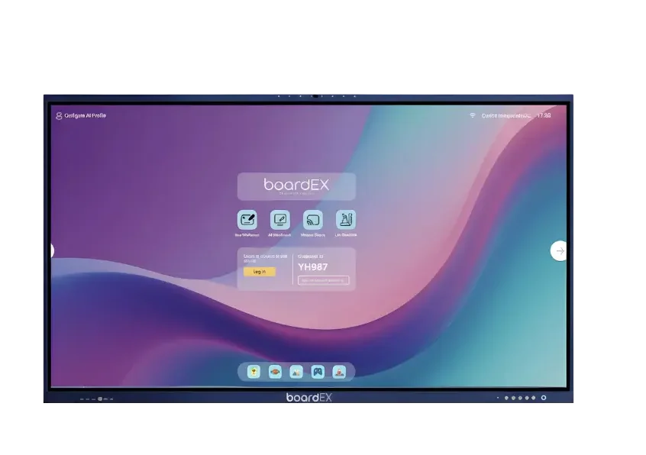Launch the game controller app from the dock
This screenshot has height=455, width=646.
pos(317,372)
